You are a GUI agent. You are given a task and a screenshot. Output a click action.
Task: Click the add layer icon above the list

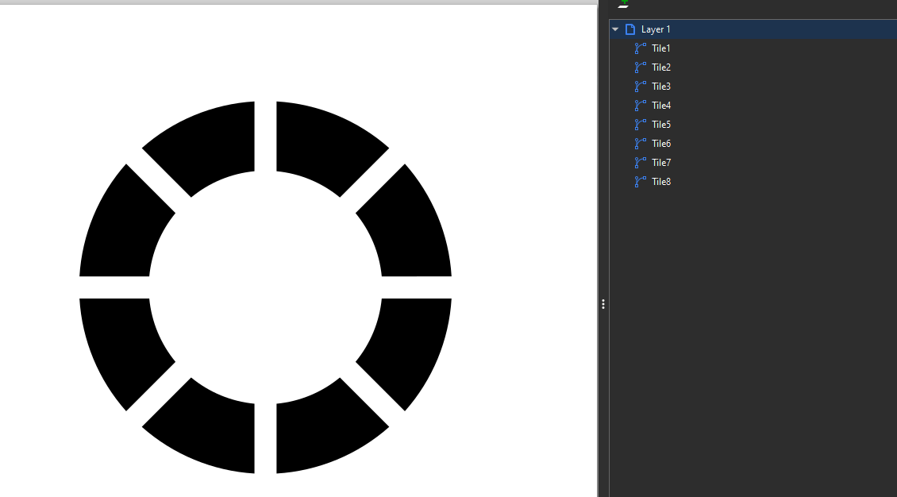[x=624, y=4]
